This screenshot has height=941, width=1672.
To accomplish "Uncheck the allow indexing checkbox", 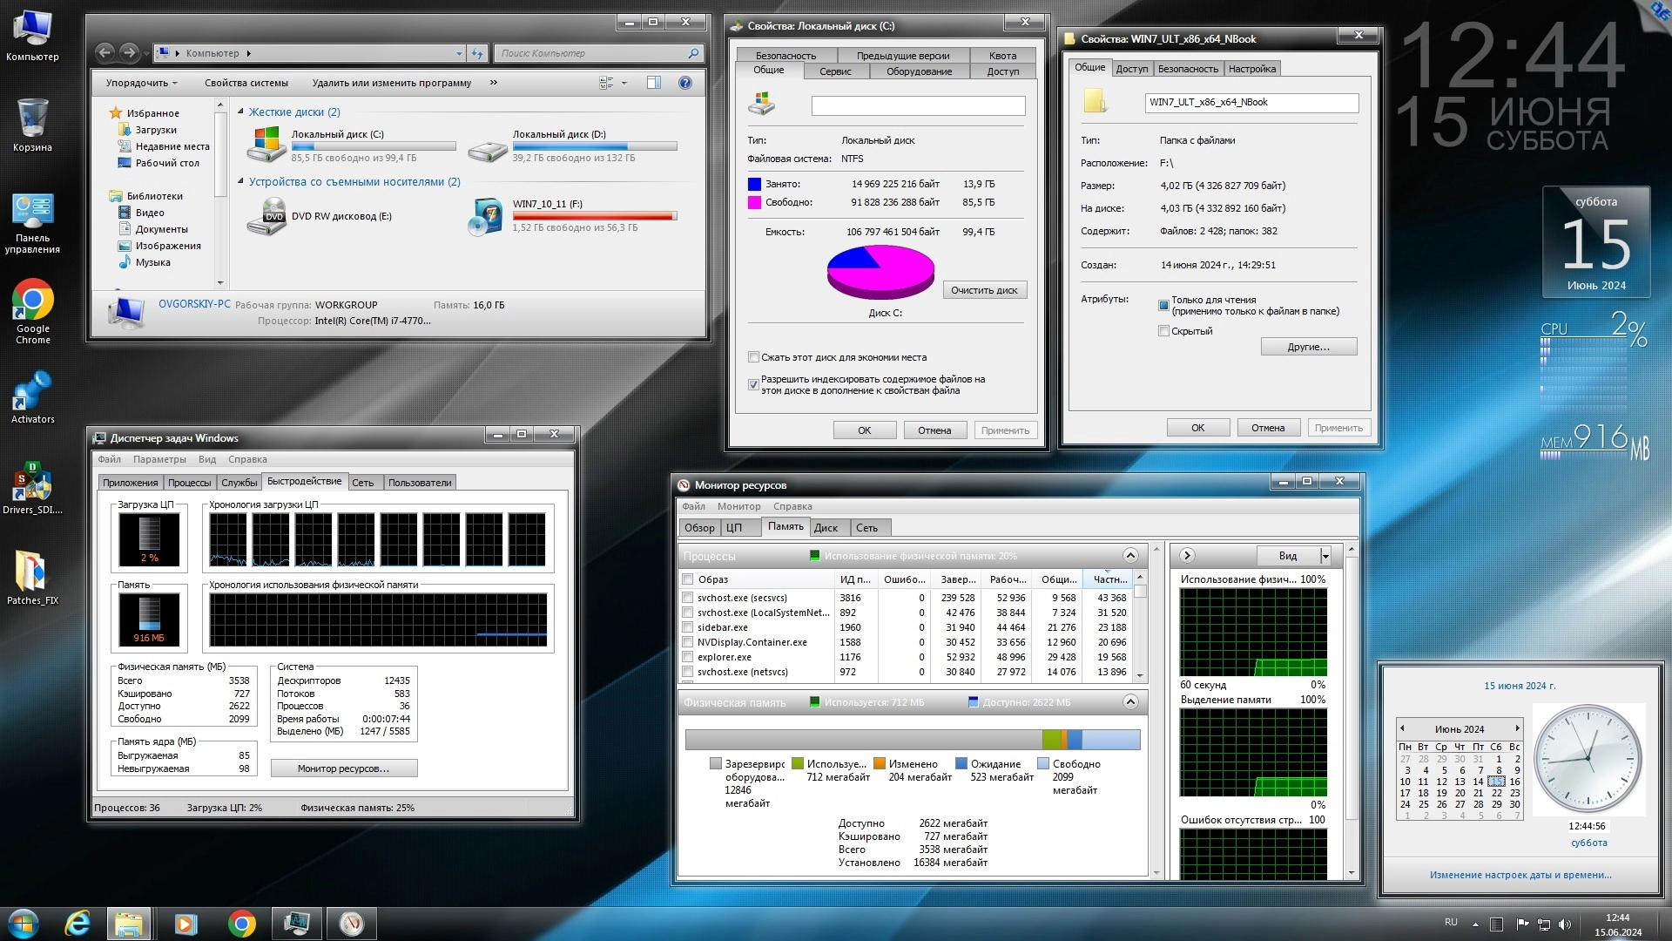I will (753, 384).
